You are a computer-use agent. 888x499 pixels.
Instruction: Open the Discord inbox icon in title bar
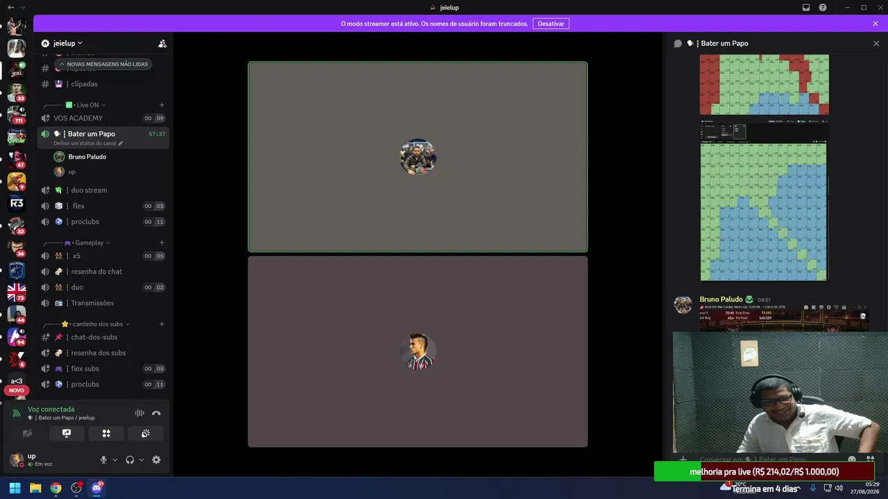[806, 8]
